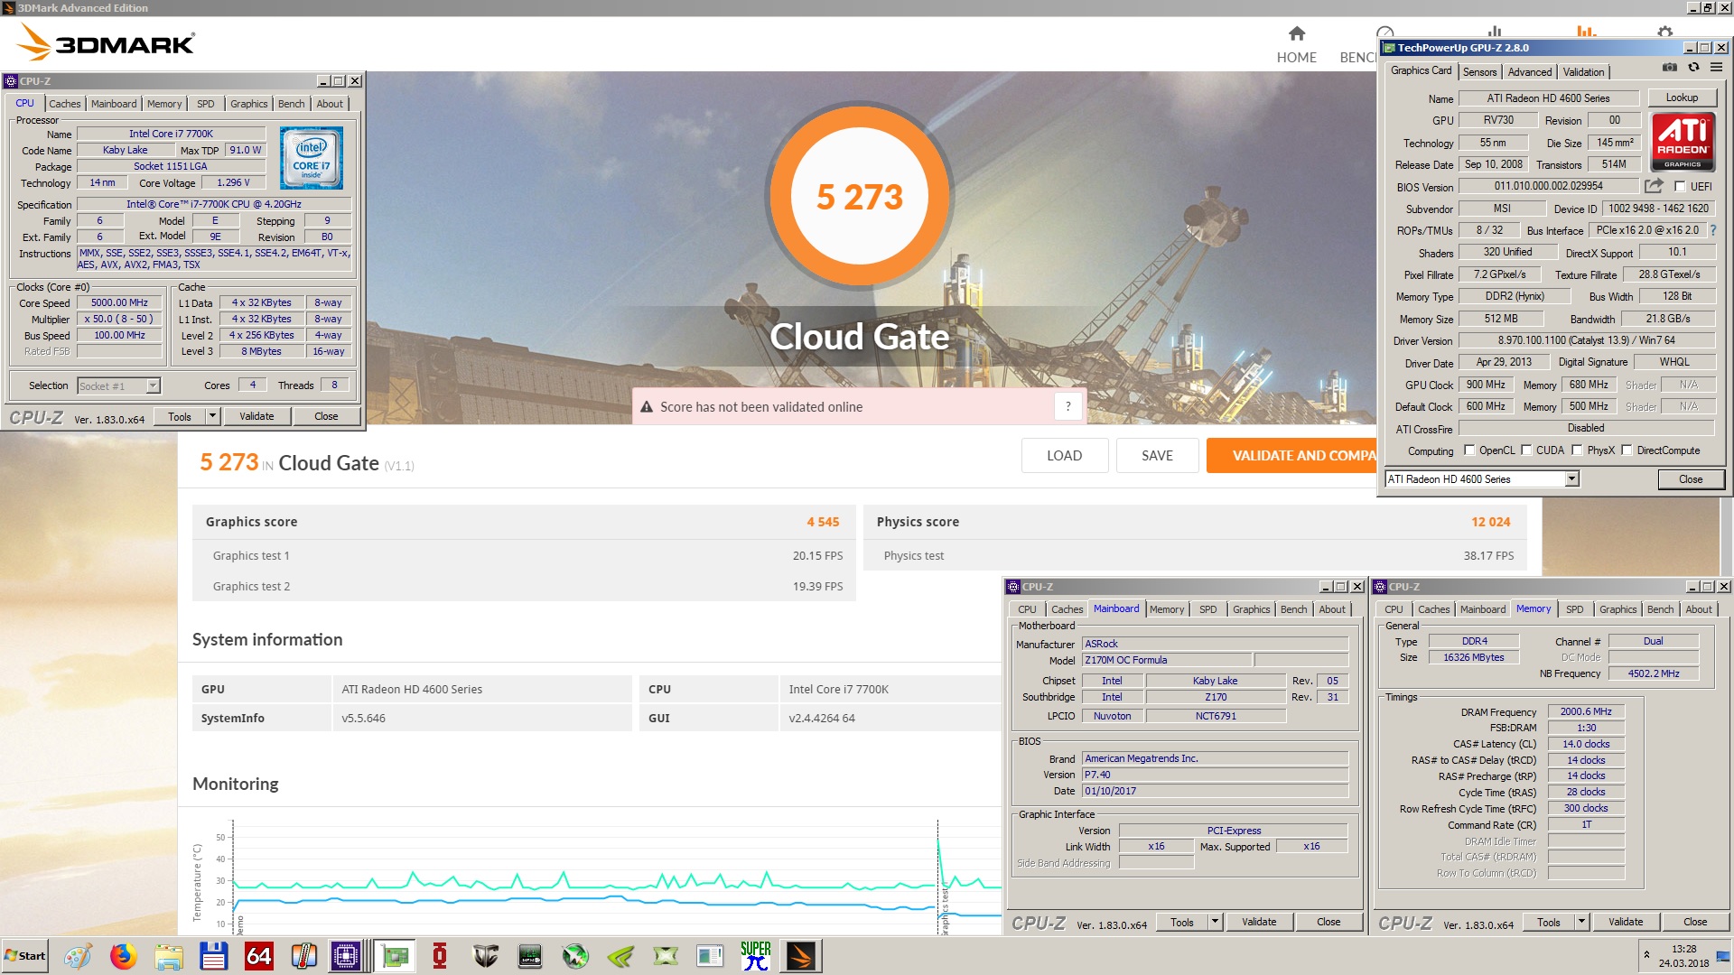Click Close button in GPU-Z window
The image size is (1734, 975).
click(1691, 479)
